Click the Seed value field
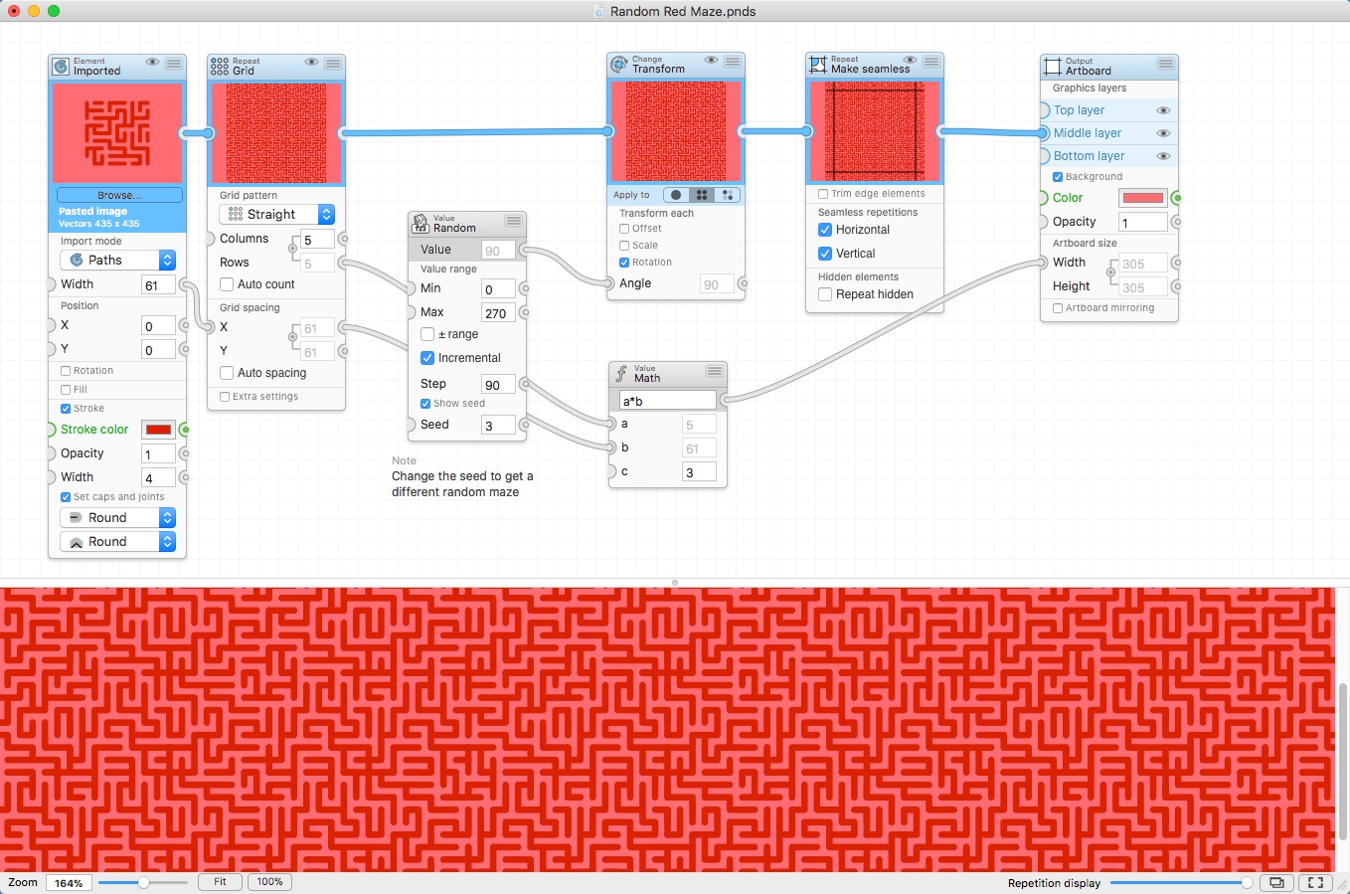This screenshot has height=894, width=1350. point(498,426)
